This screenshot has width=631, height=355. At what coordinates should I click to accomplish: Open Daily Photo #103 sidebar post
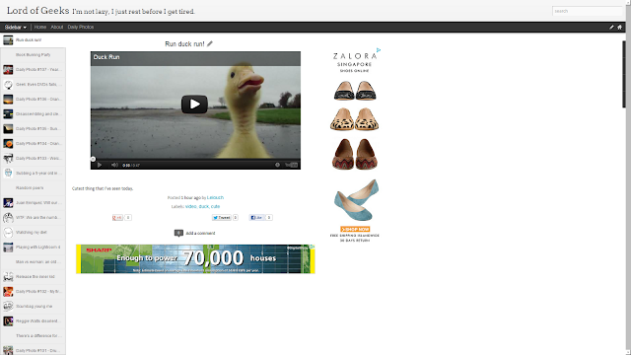click(33, 158)
